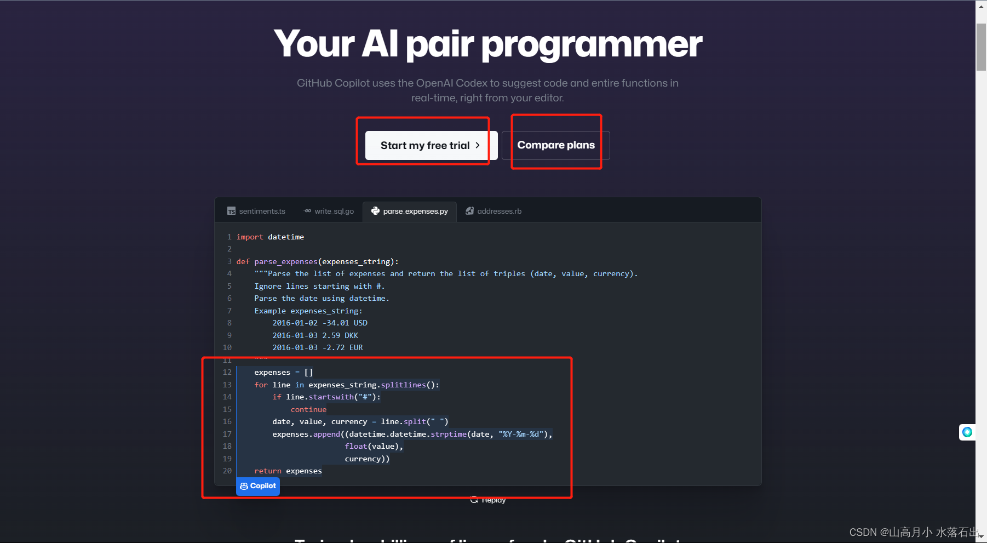Click the 'GitHub Copilot uses the OpenAI Codex' description
Image resolution: width=987 pixels, height=543 pixels.
tap(487, 90)
